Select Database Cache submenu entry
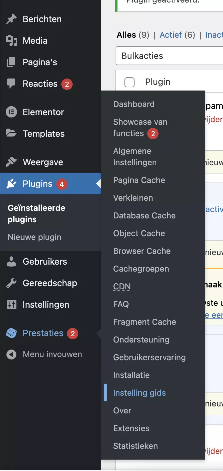The image size is (223, 471). click(144, 216)
